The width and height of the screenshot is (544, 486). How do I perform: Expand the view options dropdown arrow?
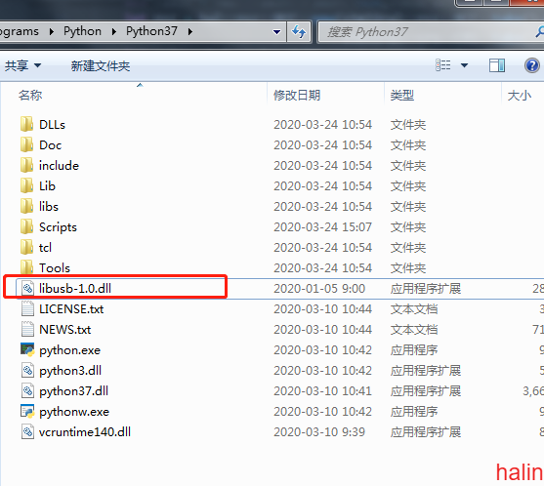coord(464,65)
